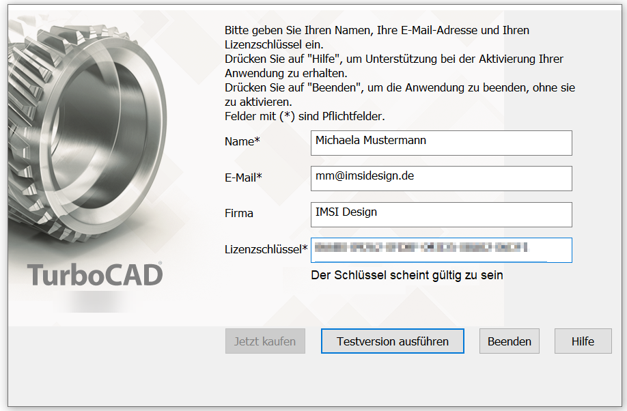Focus the E-Mail address field
Image resolution: width=627 pixels, height=411 pixels.
pos(441,178)
